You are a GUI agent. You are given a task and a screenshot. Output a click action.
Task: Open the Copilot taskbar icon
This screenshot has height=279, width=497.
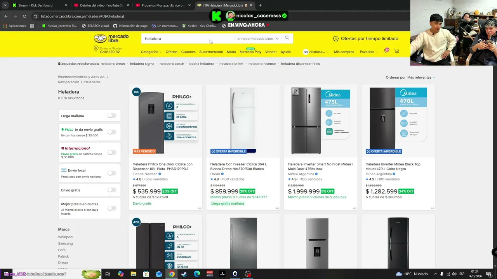point(121,274)
